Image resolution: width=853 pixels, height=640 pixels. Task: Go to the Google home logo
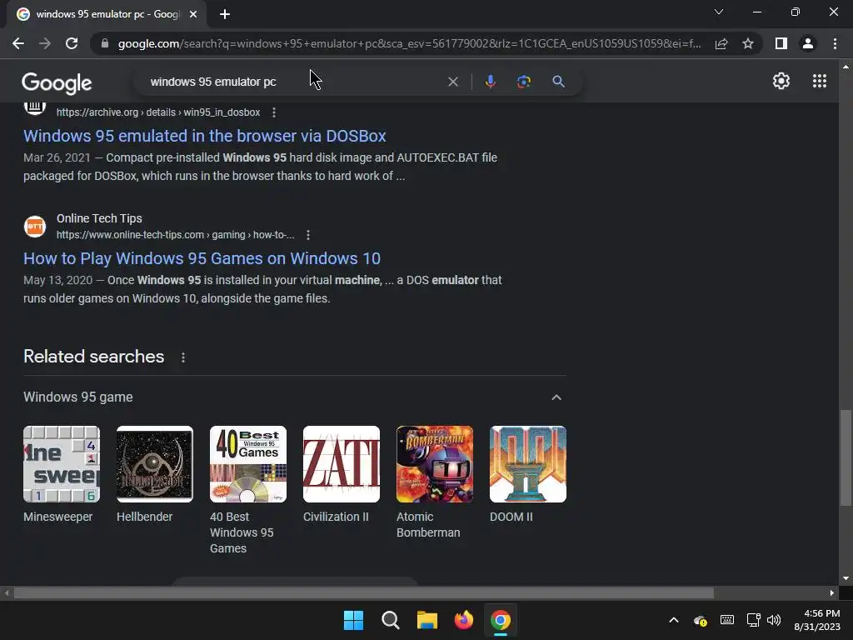pos(57,82)
